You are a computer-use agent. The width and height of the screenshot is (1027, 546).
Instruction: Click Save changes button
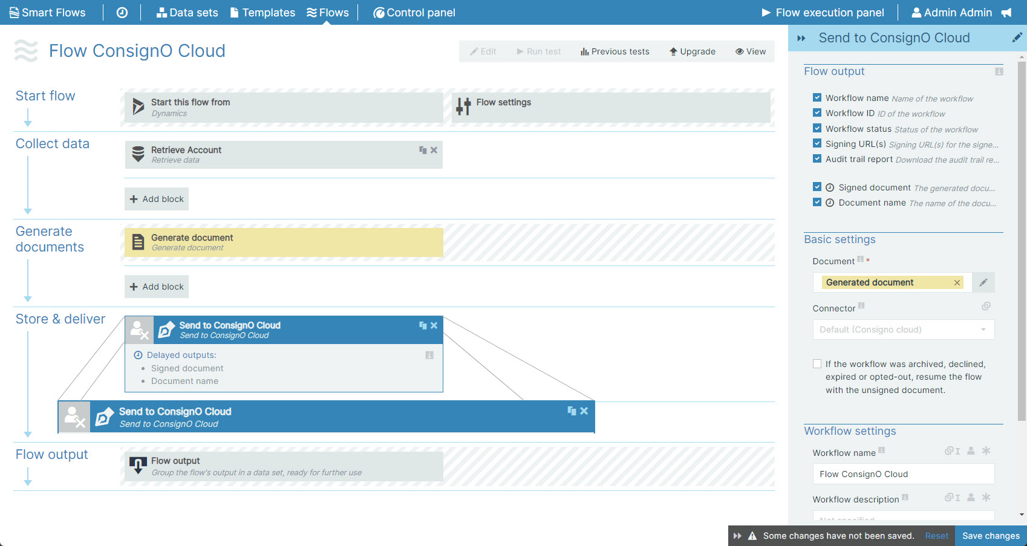[991, 536]
